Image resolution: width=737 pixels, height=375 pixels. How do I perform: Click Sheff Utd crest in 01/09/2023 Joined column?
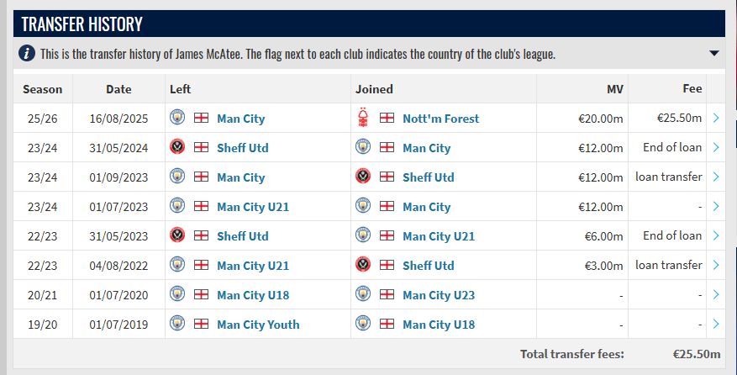click(363, 177)
